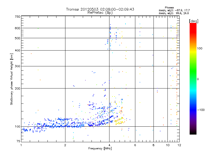Click the y-axis label 'Stationary phase Virtual Height [km]'
The image size is (211, 158).
pyautogui.click(x=12, y=79)
